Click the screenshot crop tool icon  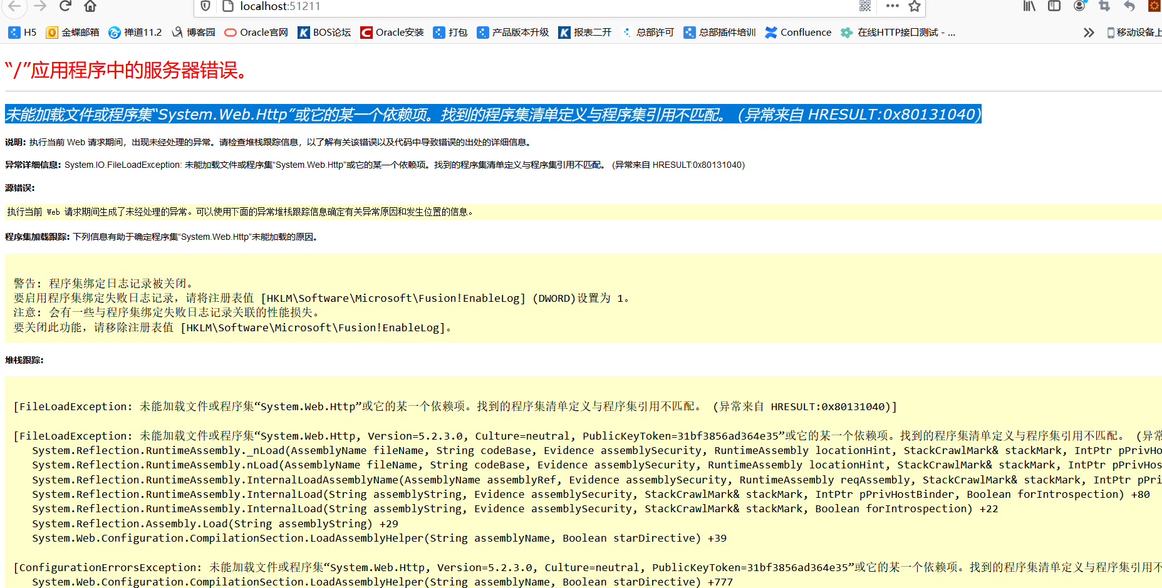(x=1104, y=6)
